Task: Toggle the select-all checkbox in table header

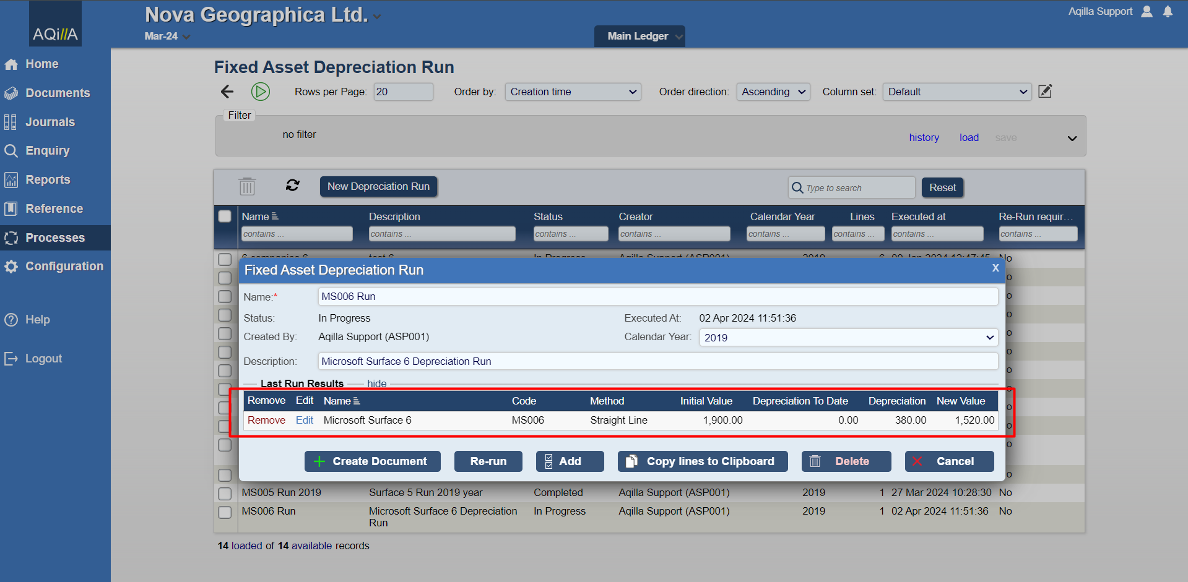Action: pos(225,216)
